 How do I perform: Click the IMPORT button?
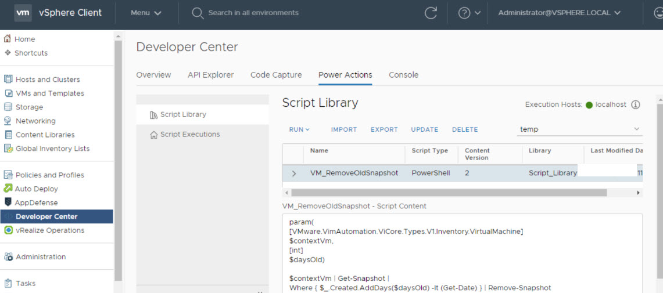[x=344, y=129]
